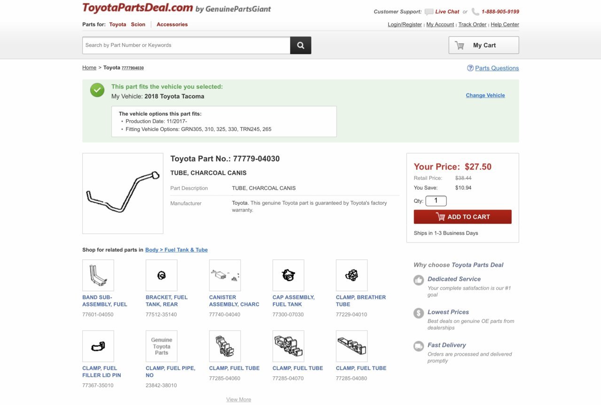
Task: Click part number text 77512-35140
Action: [x=161, y=315]
